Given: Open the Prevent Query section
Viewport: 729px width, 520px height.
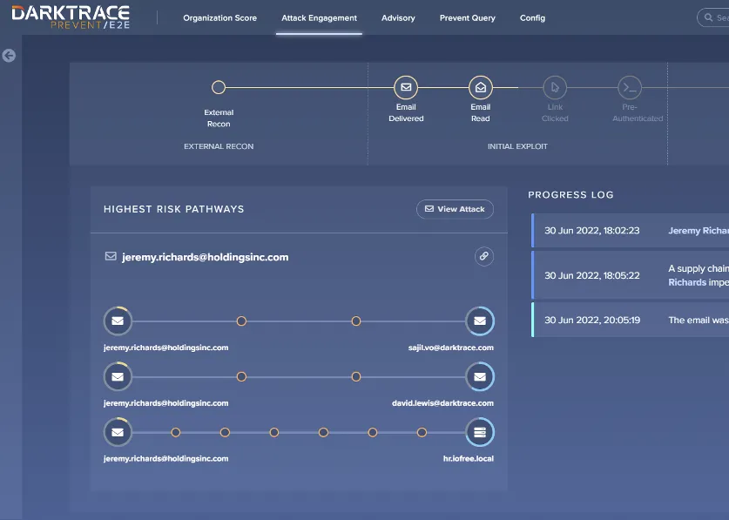Looking at the screenshot, I should coord(467,17).
